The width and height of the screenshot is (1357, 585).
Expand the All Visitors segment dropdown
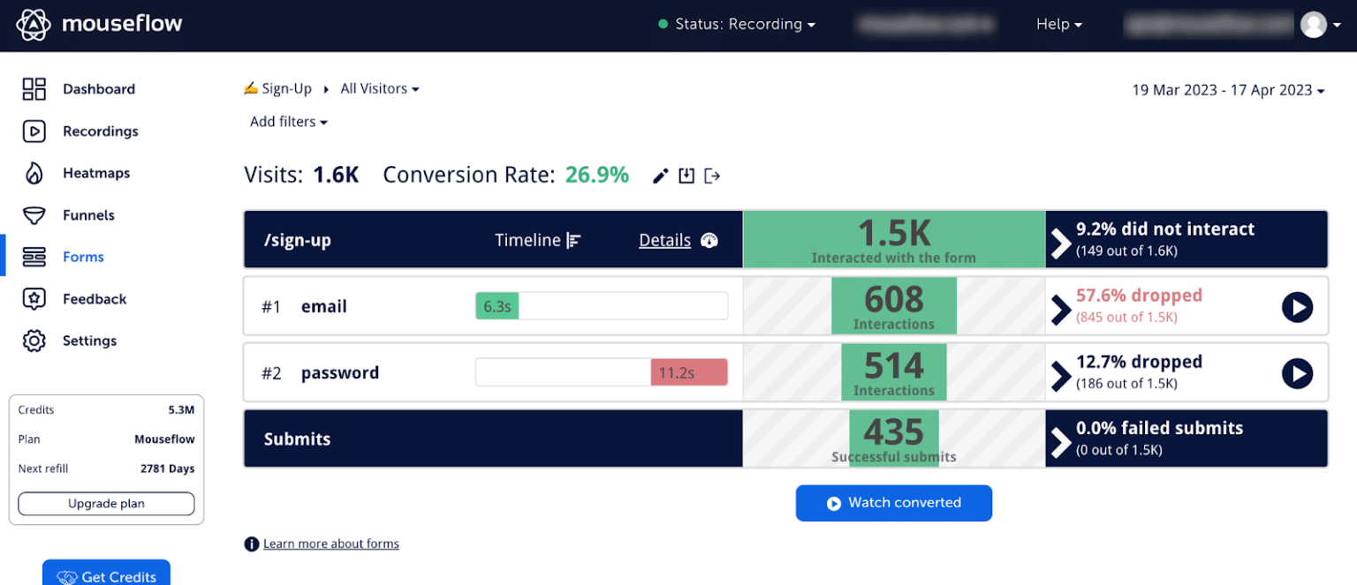tap(379, 88)
